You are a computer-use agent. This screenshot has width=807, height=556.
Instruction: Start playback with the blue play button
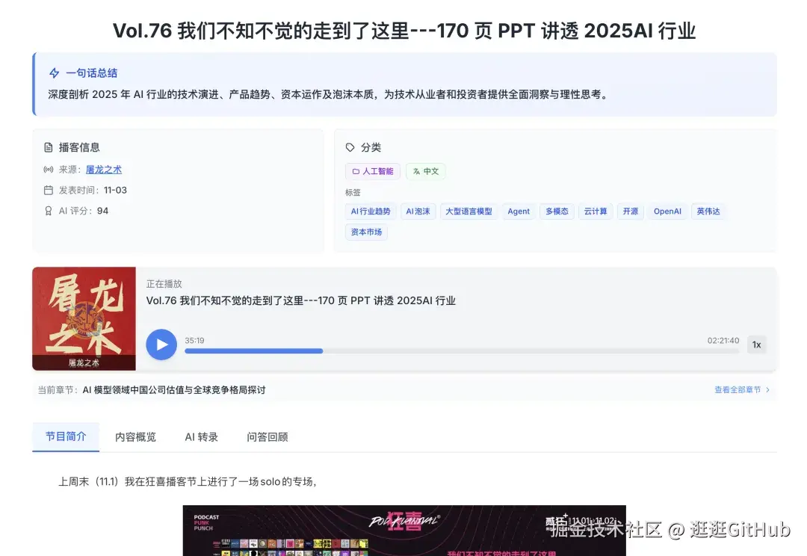tap(161, 345)
